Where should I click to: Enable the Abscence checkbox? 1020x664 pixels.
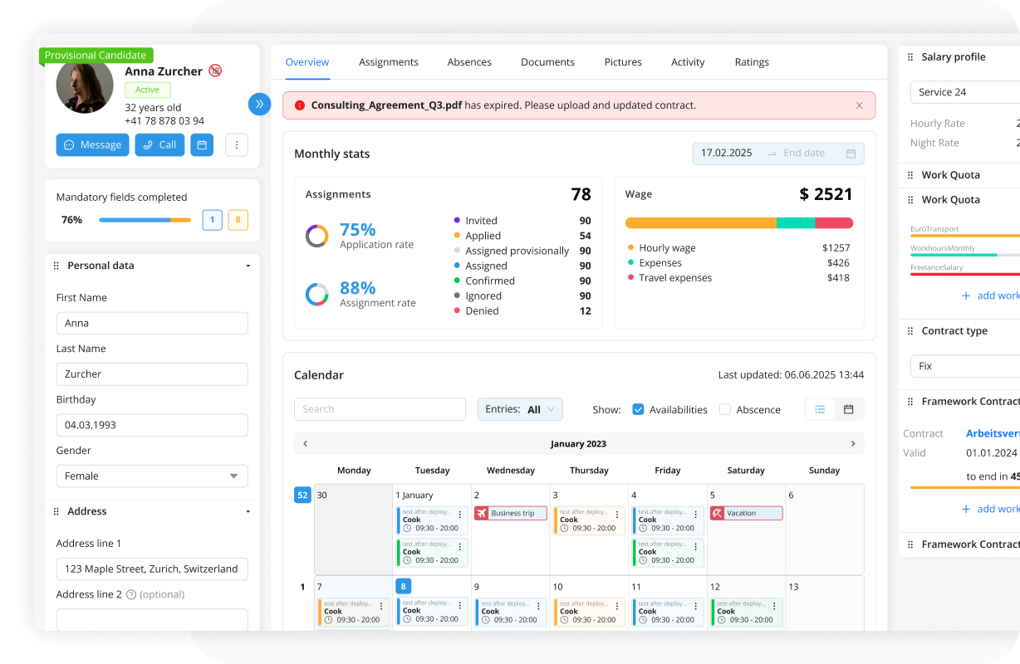click(x=725, y=409)
